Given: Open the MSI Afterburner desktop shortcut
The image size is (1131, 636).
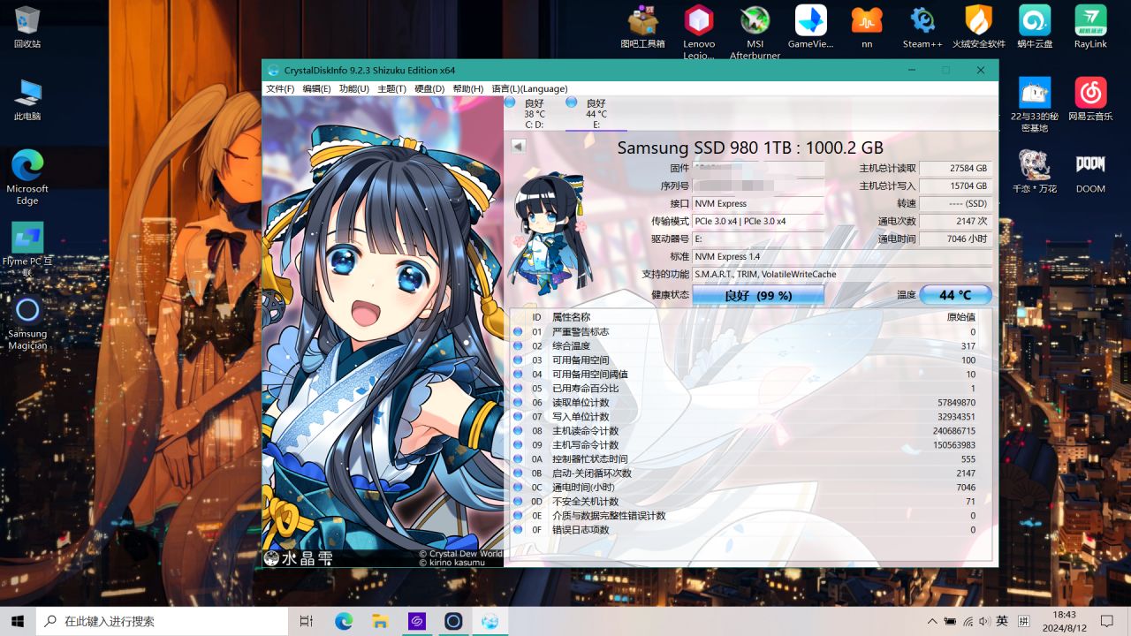Looking at the screenshot, I should point(755,32).
